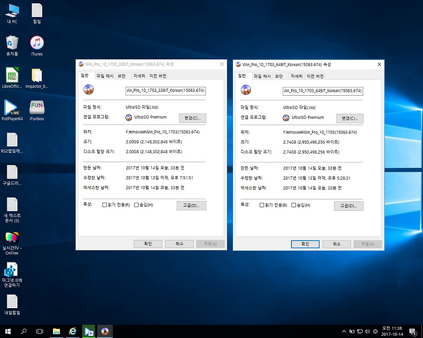
Task: Select the 새 텍스트 문서 (3) icon
Action: (x=12, y=210)
